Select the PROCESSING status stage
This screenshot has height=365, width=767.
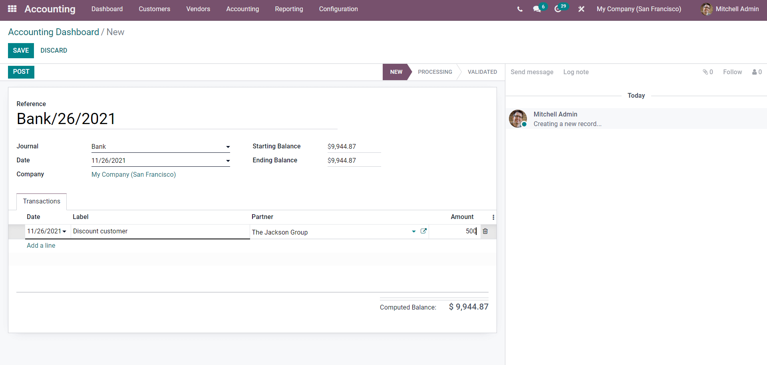click(x=435, y=72)
